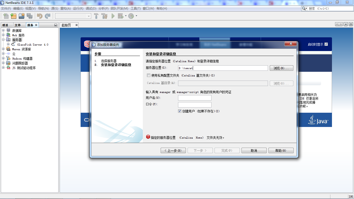Open the 文件(F) menu
The width and height of the screenshot is (354, 199).
[6, 9]
